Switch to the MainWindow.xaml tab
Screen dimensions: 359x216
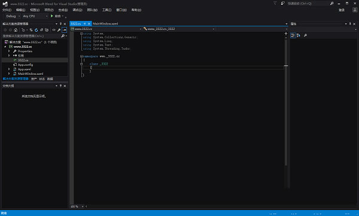[x=105, y=23]
